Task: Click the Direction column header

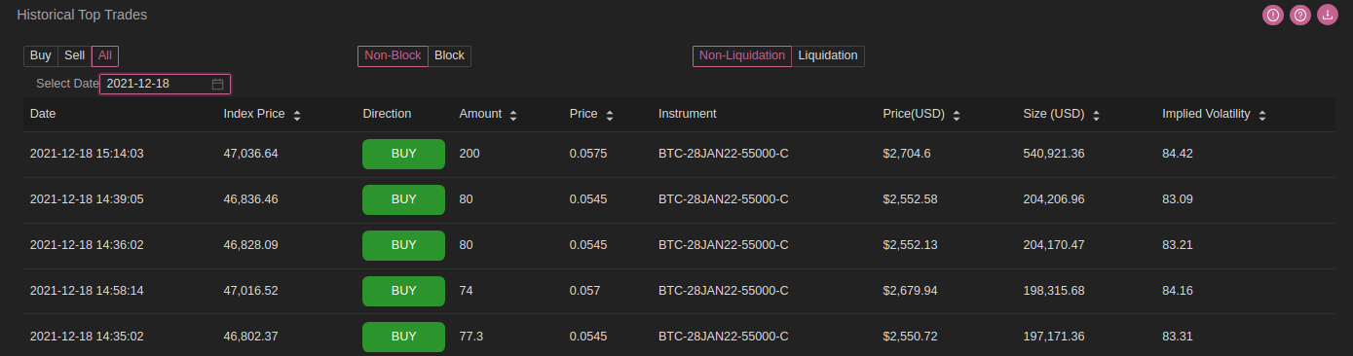Action: pos(387,114)
